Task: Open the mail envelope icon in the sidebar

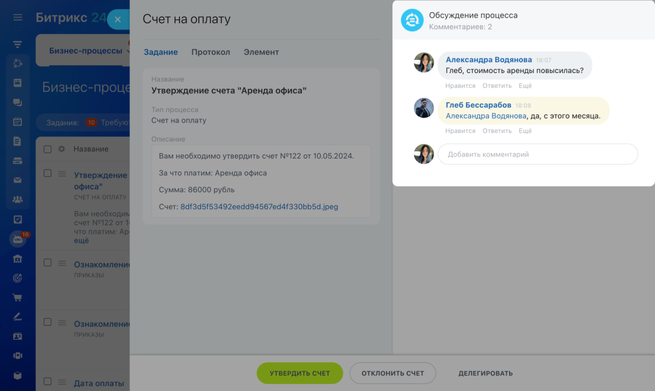Action: coord(18,180)
